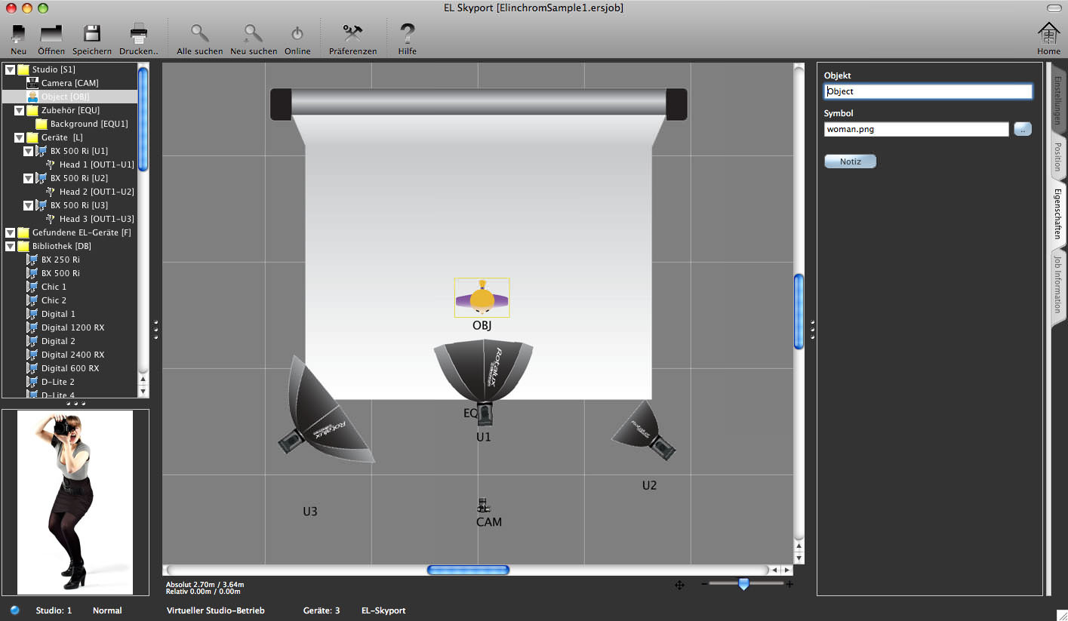The height and width of the screenshot is (621, 1068).
Task: Select the woman OBJ symbol on canvas
Action: tap(482, 298)
